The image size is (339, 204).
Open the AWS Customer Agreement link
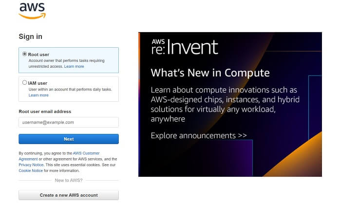click(x=59, y=156)
